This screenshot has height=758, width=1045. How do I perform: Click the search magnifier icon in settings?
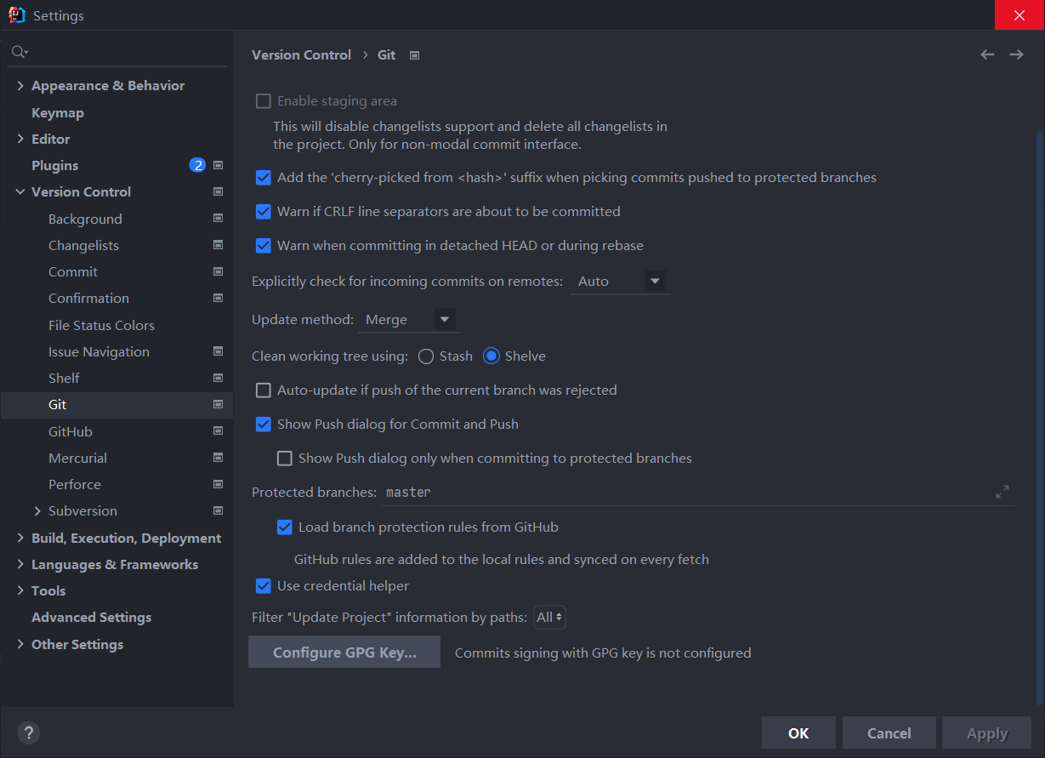coord(19,53)
